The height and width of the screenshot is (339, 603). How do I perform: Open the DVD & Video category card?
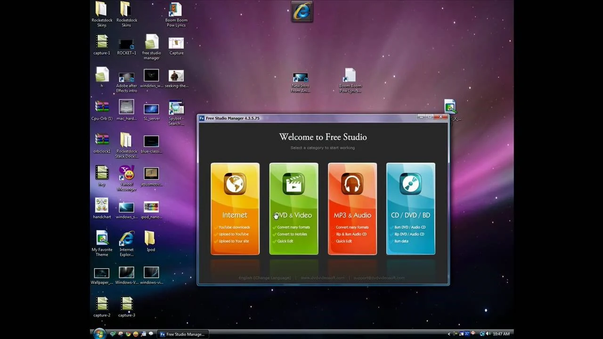click(293, 209)
